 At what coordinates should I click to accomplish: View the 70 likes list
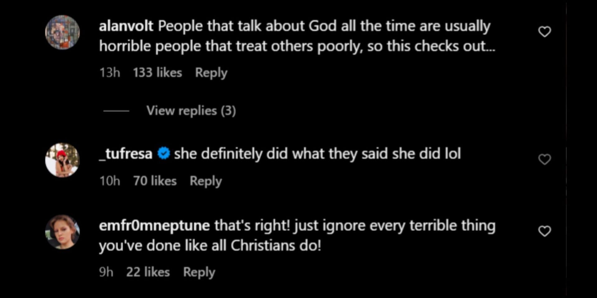click(155, 181)
